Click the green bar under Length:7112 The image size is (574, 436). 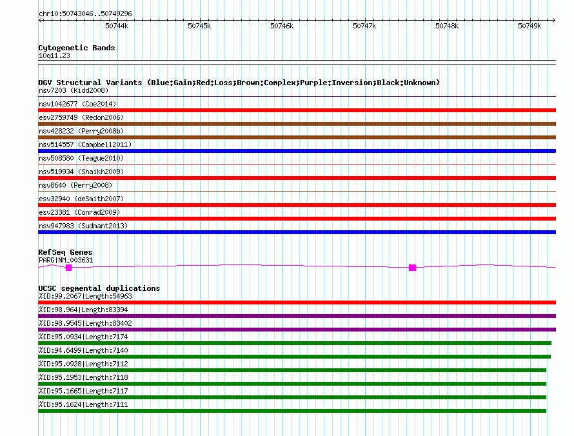click(x=292, y=370)
